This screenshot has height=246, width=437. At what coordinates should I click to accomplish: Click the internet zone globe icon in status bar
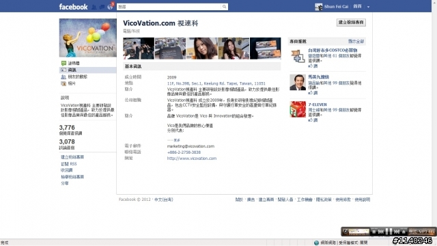316,243
